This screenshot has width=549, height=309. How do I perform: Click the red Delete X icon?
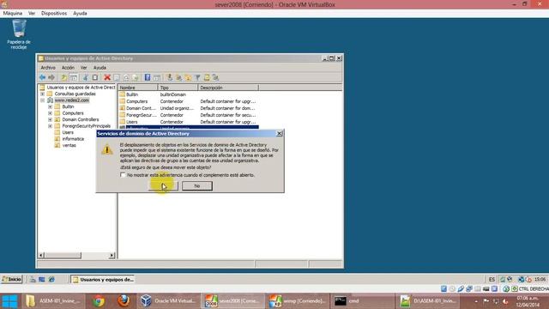click(x=107, y=77)
